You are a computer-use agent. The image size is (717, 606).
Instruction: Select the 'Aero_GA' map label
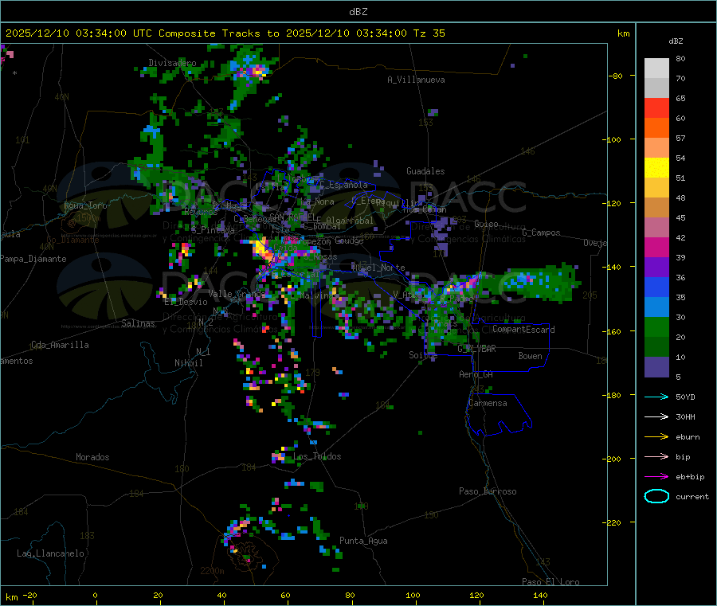[x=476, y=374]
